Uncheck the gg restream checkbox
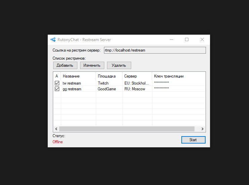This screenshot has width=249, height=185. (57, 89)
